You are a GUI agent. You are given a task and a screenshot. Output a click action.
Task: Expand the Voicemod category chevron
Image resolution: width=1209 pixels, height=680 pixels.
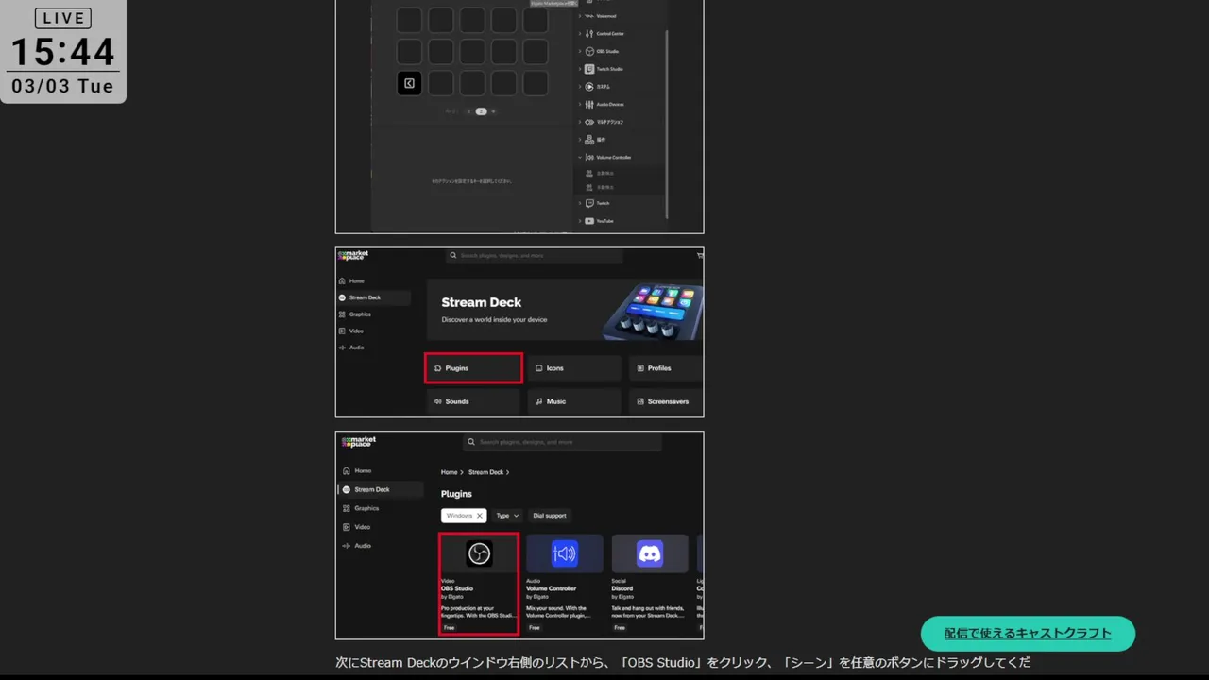pyautogui.click(x=580, y=16)
